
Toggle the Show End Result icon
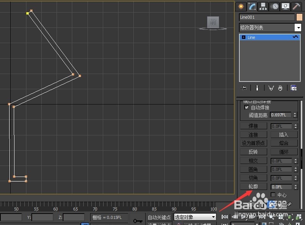(x=257, y=88)
